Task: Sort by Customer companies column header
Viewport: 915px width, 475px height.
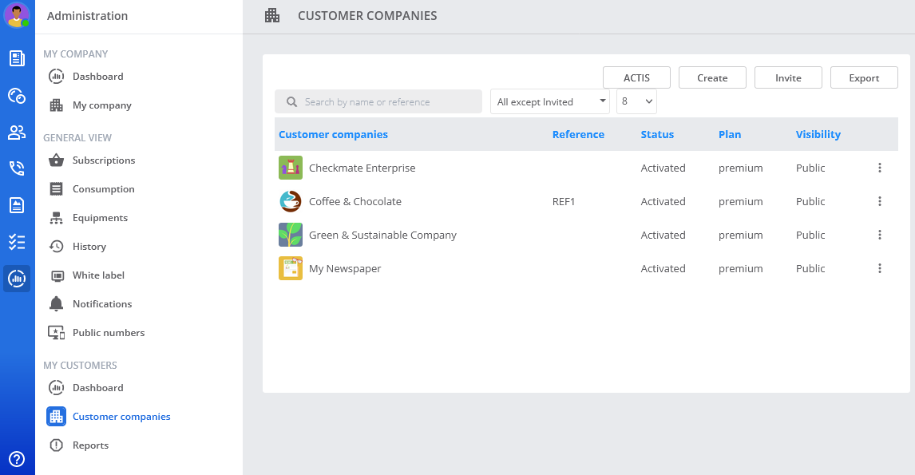Action: pyautogui.click(x=333, y=134)
